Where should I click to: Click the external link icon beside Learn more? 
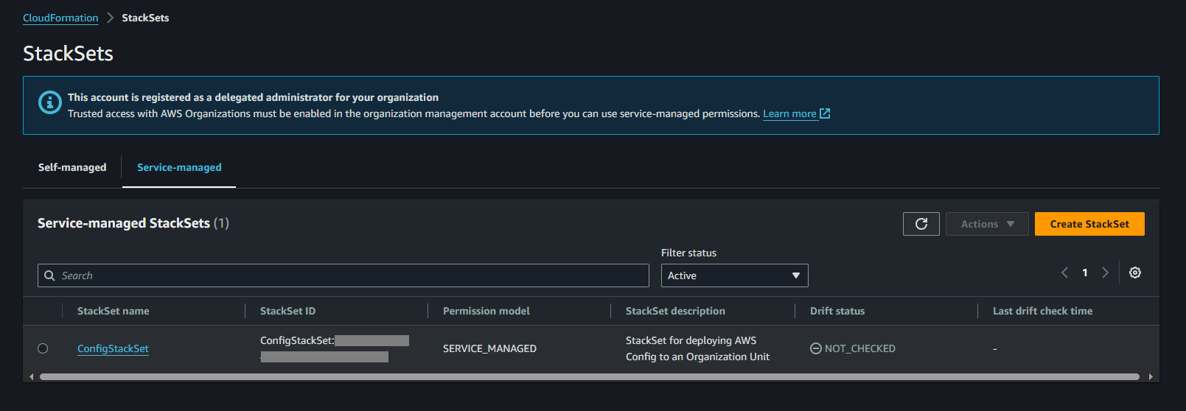coord(825,113)
